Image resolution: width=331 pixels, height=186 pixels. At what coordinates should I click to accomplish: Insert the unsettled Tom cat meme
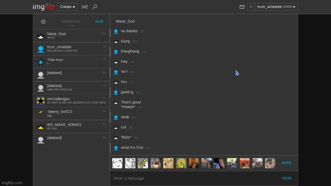pyautogui.click(x=143, y=163)
